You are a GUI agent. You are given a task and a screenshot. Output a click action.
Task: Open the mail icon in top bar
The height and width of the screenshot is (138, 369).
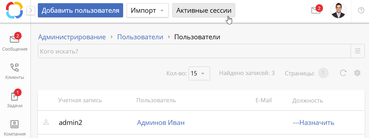(316, 10)
